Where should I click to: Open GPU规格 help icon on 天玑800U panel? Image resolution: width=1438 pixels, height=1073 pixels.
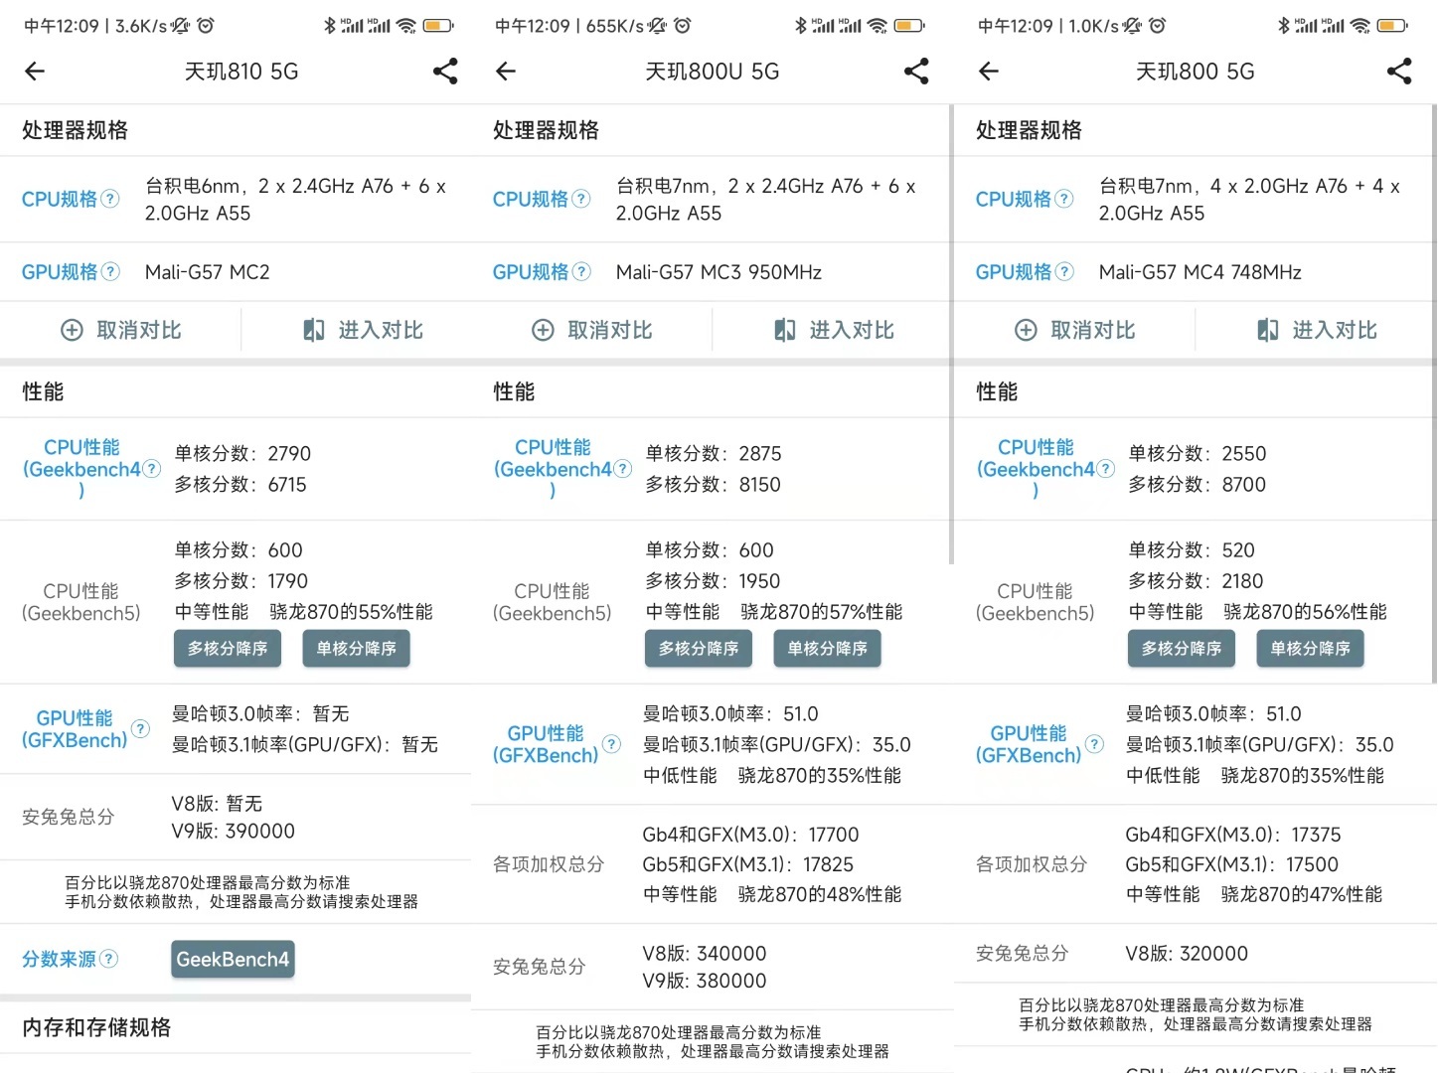581,271
